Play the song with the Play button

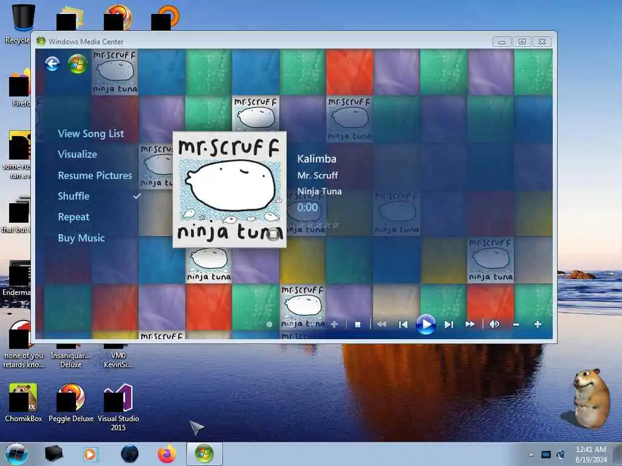[x=426, y=325]
